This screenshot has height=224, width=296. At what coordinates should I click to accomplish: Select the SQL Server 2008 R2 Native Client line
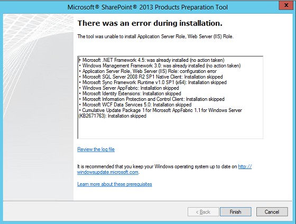pos(151,77)
